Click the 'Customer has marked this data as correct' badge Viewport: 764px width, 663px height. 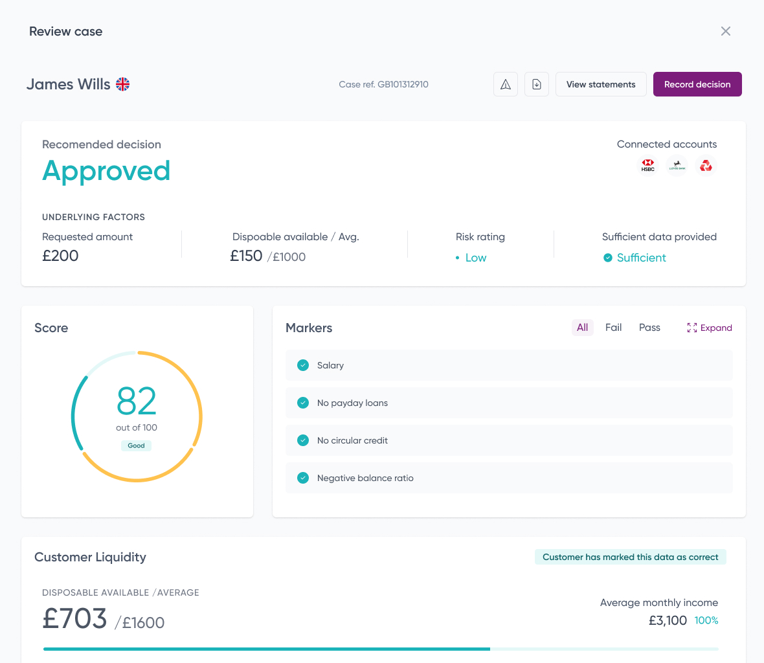point(631,557)
